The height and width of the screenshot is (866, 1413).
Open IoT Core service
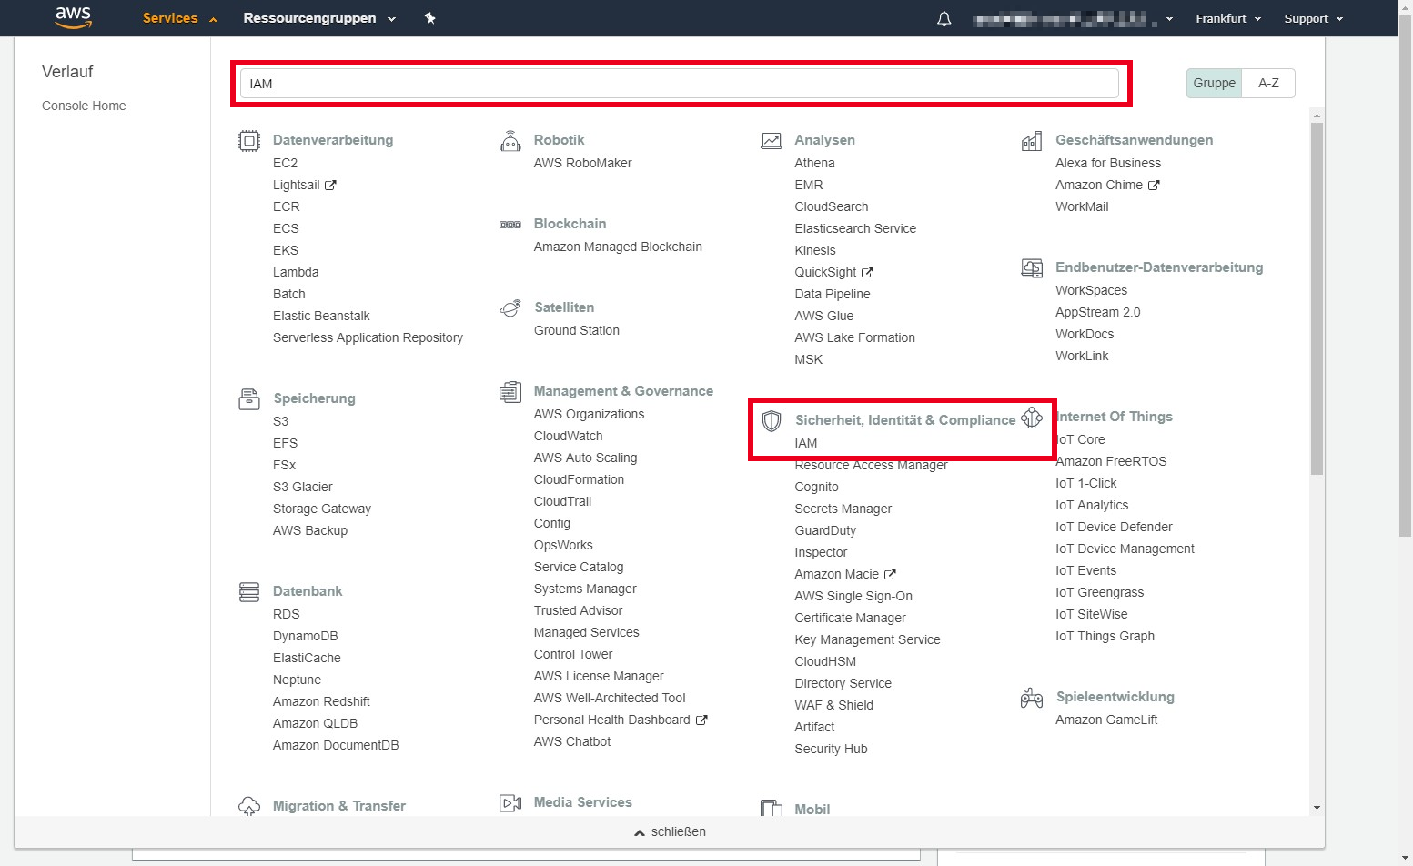1080,439
